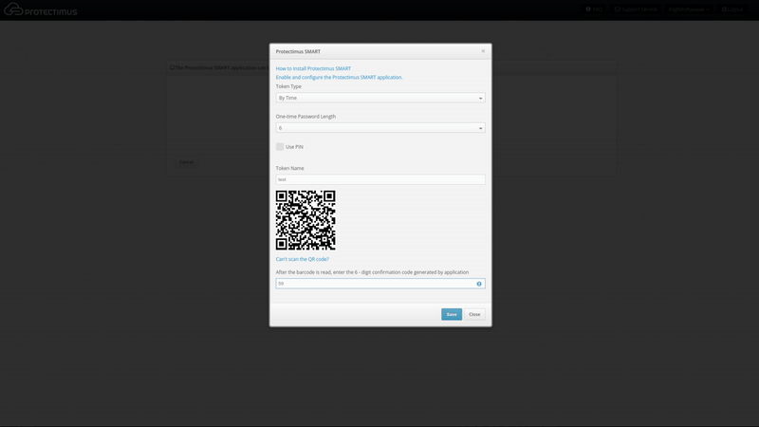
Task: Open Enable and configure Protectimus SMART application link
Action: (x=339, y=78)
